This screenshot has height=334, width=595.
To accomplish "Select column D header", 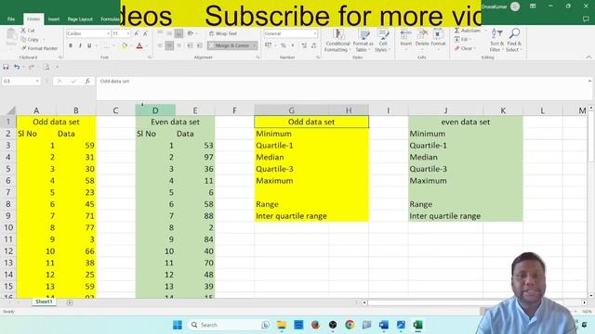I will pos(155,110).
